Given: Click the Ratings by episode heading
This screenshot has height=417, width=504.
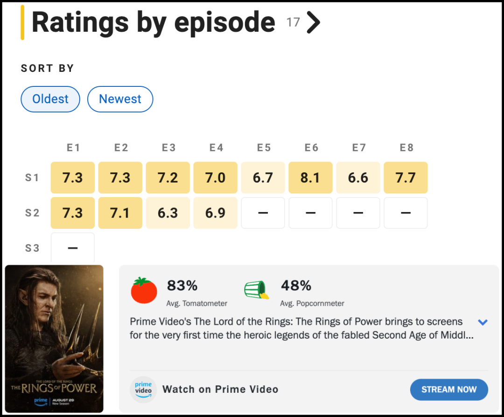Looking at the screenshot, I should tap(153, 22).
